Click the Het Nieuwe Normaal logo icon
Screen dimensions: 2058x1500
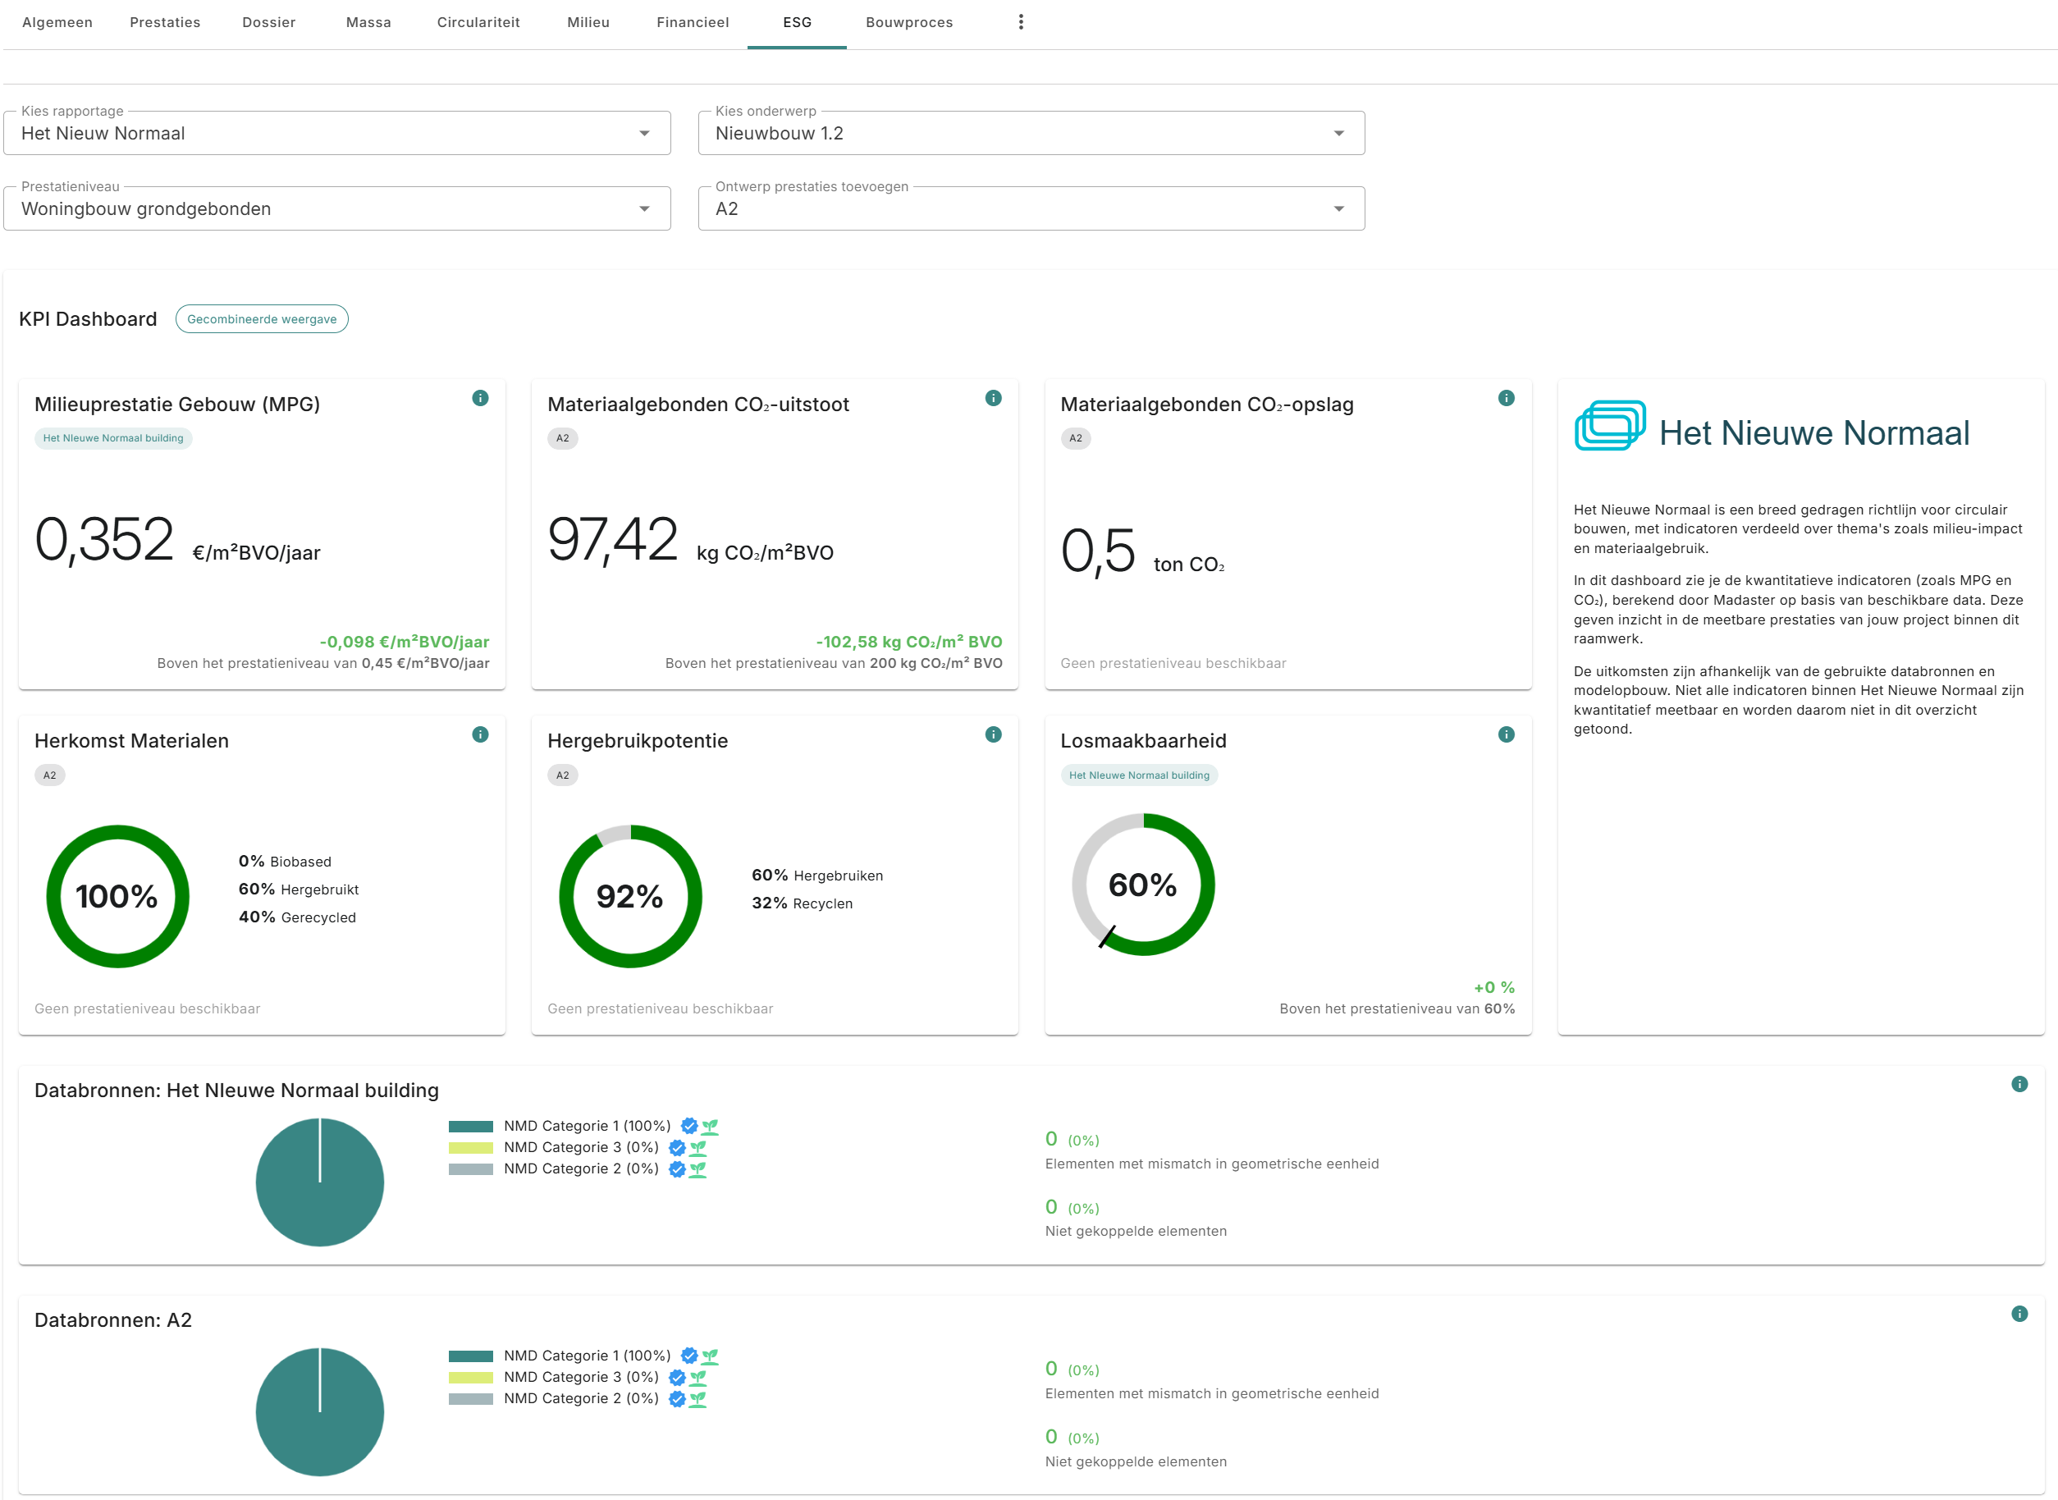point(1609,426)
